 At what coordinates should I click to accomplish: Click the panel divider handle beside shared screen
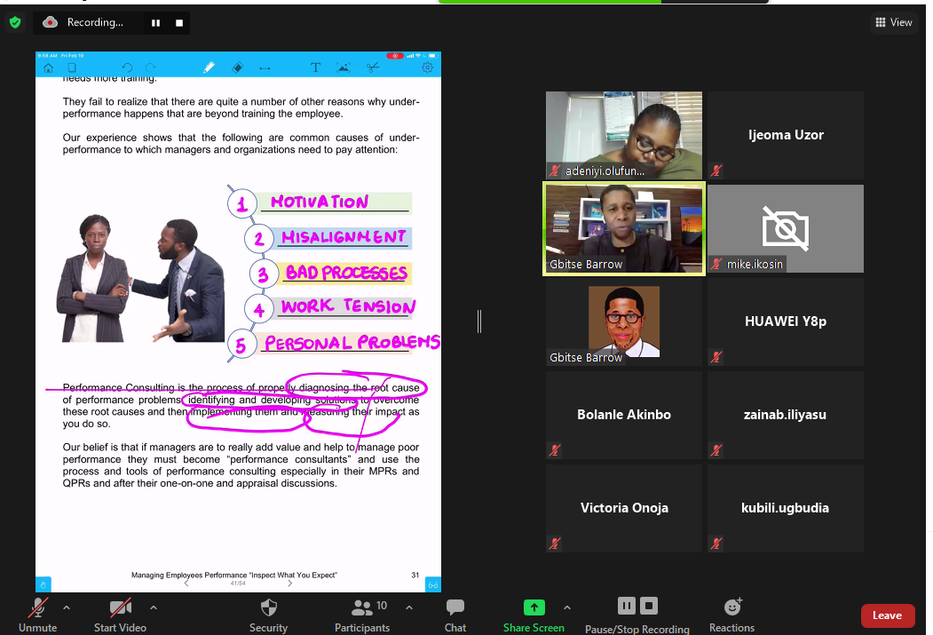tap(479, 321)
